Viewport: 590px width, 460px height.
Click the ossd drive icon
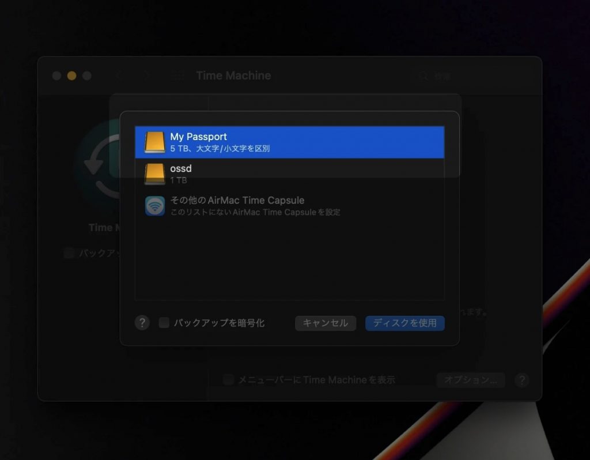154,174
